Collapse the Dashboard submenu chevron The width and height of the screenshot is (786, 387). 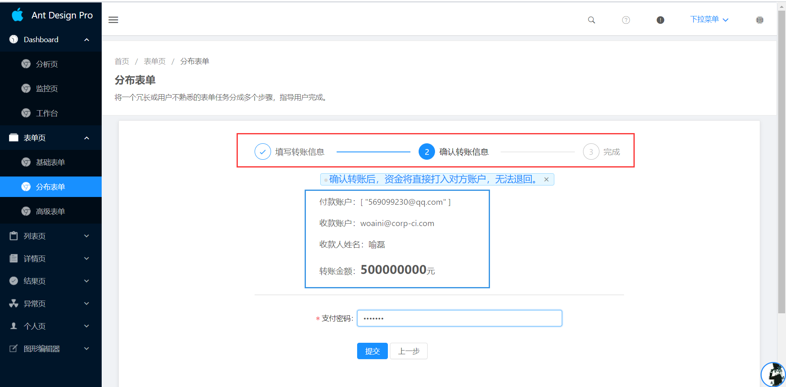click(87, 40)
